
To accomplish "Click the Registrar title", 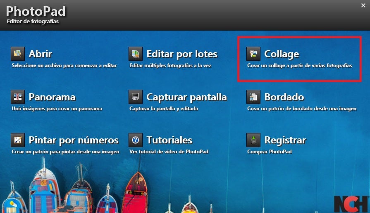I will 285,140.
